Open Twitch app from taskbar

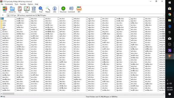point(170,50)
